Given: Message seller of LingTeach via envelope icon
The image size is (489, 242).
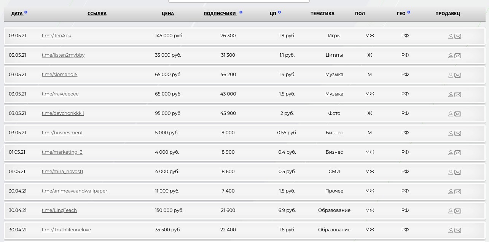Looking at the screenshot, I should (458, 211).
